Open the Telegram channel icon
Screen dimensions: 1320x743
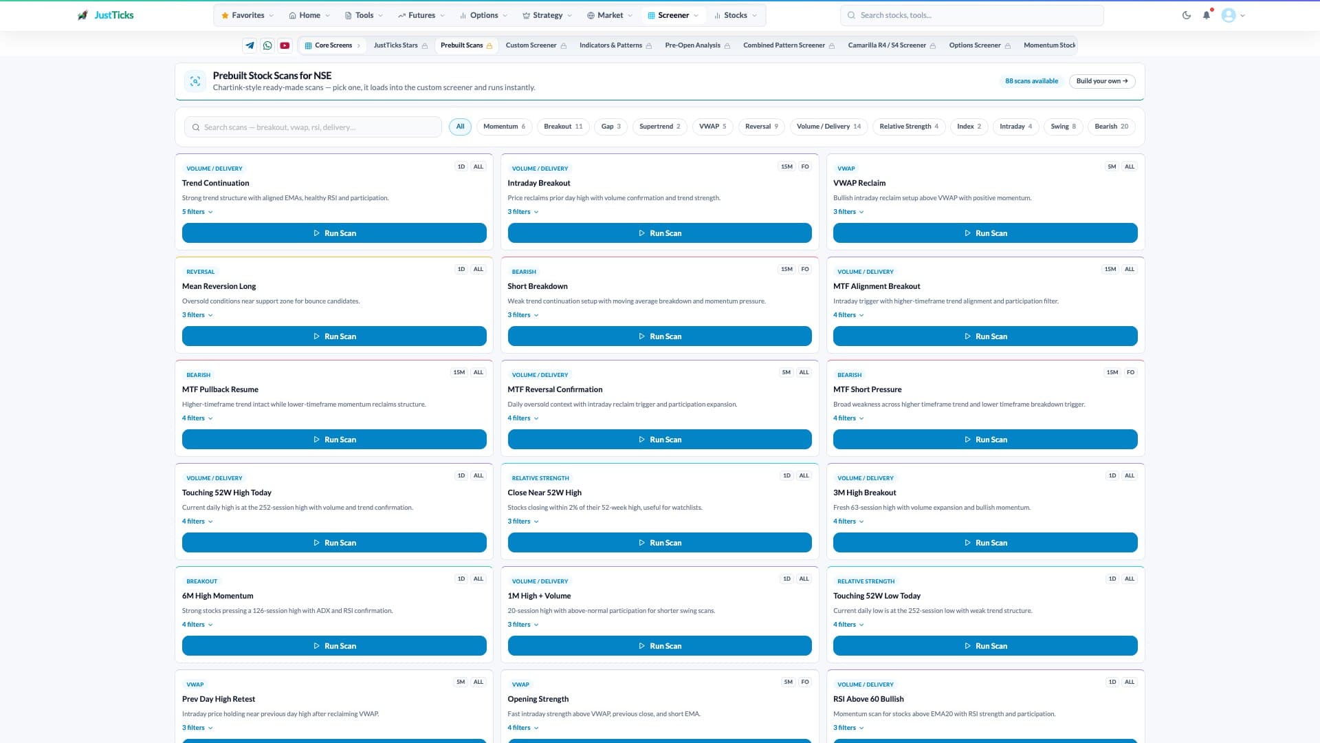click(250, 45)
